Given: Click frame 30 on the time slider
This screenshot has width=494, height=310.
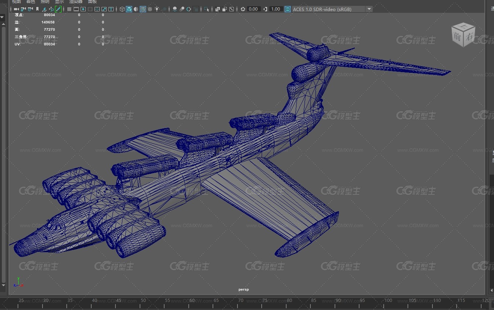Looking at the screenshot, I should (x=46, y=301).
